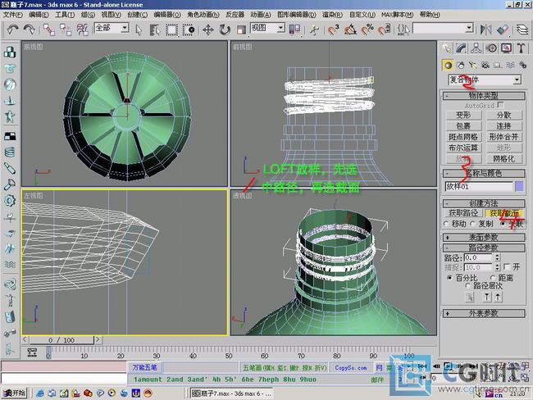Switch to the Hierarchy command panel tab
This screenshot has width=533, height=400.
click(476, 48)
